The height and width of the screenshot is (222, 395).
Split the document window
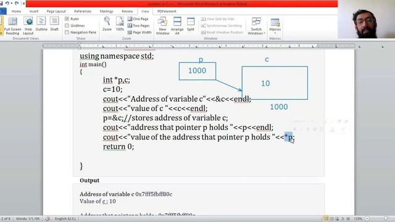point(191,24)
